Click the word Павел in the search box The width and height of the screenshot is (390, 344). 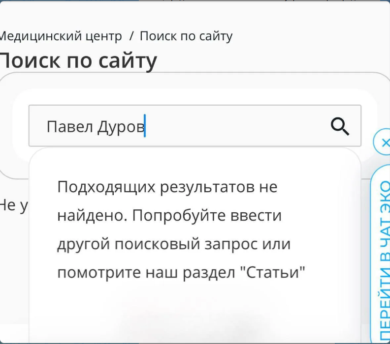[x=69, y=127]
